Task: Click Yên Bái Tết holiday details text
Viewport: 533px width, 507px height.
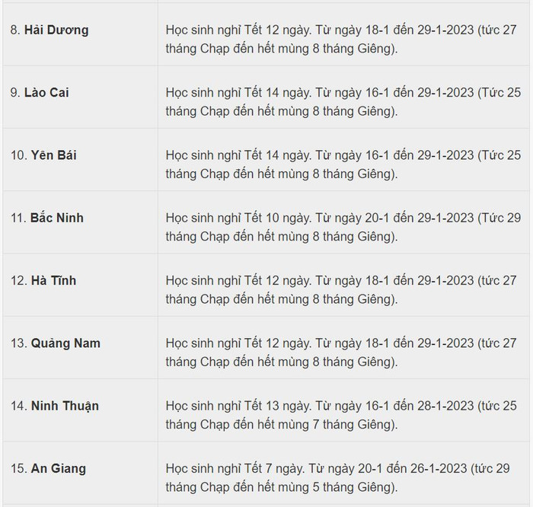Action: click(343, 164)
